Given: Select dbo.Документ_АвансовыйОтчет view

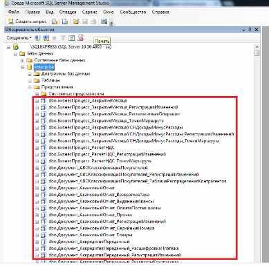Looking at the screenshot, I should point(82,188).
